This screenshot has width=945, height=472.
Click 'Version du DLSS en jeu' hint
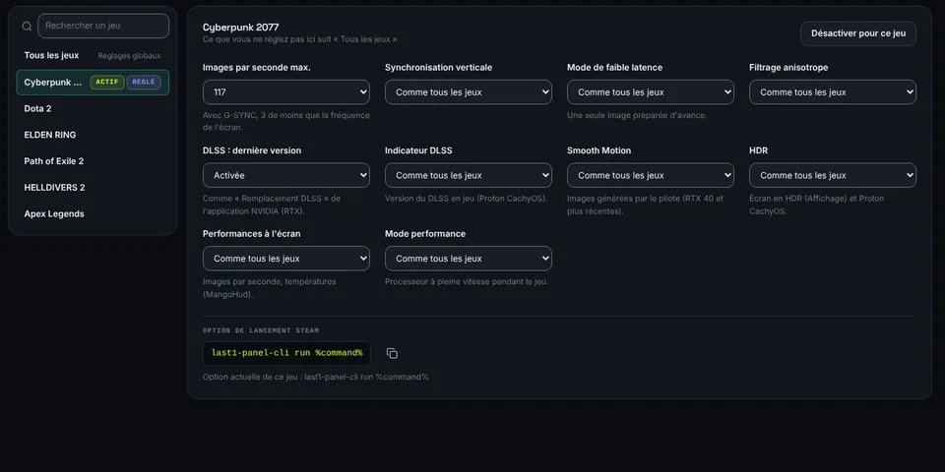click(x=466, y=198)
